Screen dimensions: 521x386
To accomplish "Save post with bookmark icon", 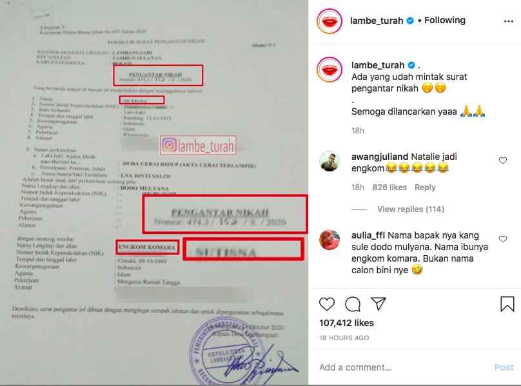I will (x=507, y=304).
